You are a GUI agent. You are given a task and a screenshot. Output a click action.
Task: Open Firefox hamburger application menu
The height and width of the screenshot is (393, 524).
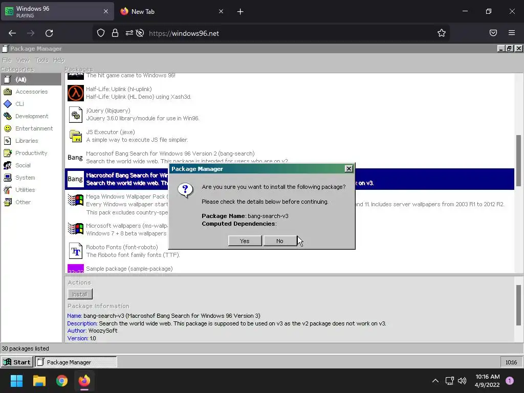512,33
